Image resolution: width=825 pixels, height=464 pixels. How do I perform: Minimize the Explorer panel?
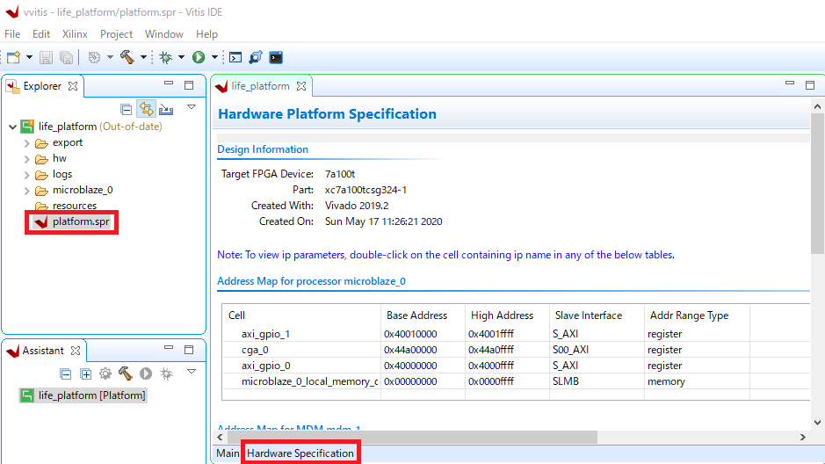pos(169,83)
